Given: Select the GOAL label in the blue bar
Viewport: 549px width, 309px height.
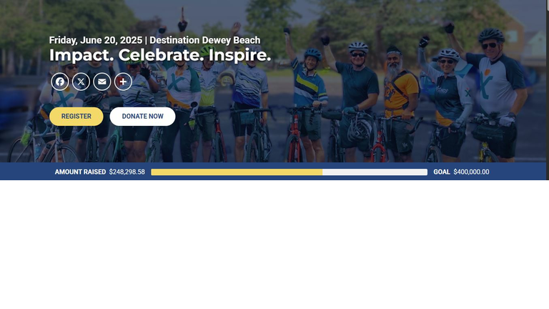Looking at the screenshot, I should pos(442,172).
